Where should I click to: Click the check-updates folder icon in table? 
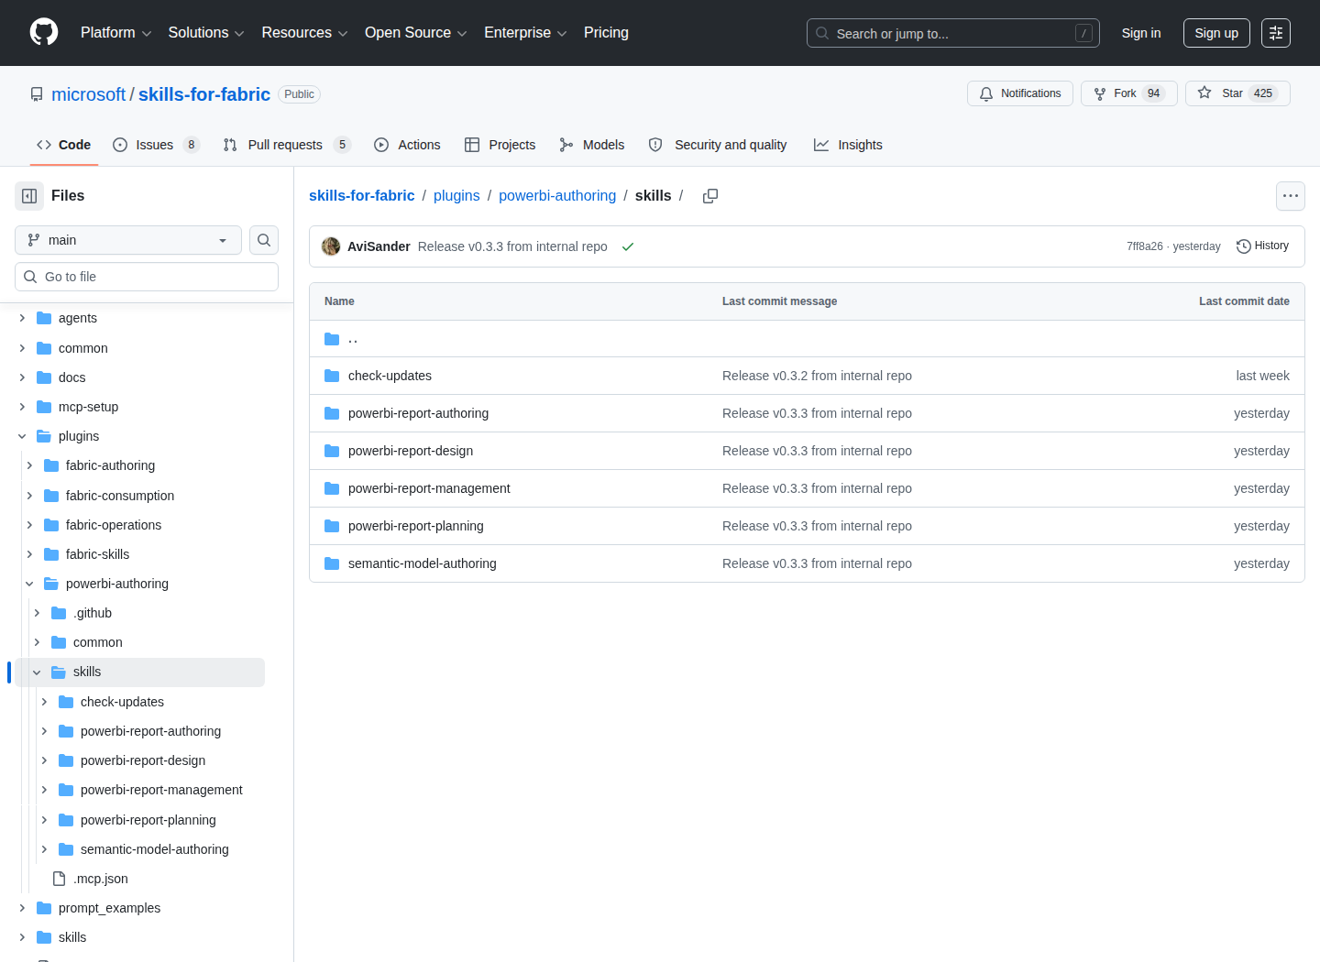[x=332, y=376]
